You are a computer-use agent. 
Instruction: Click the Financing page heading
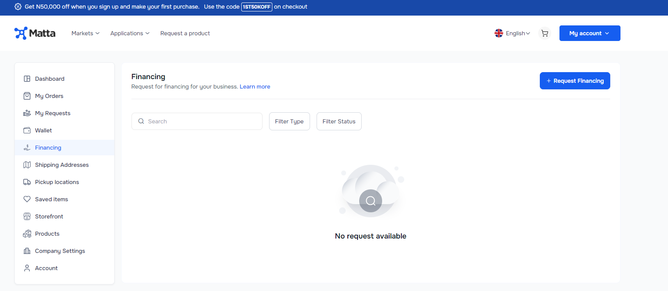[x=148, y=77]
